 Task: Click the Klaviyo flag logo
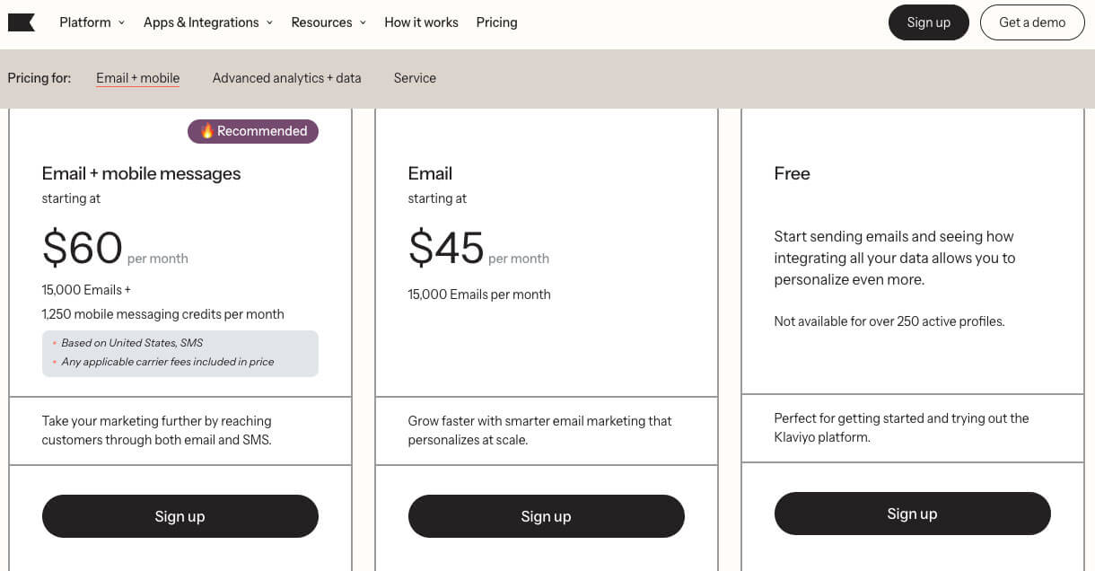point(22,22)
